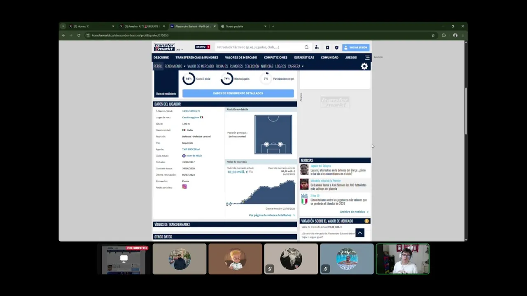Viewport: 527px width, 296px height.
Task: Open the Estadísticas menu
Action: 304,58
